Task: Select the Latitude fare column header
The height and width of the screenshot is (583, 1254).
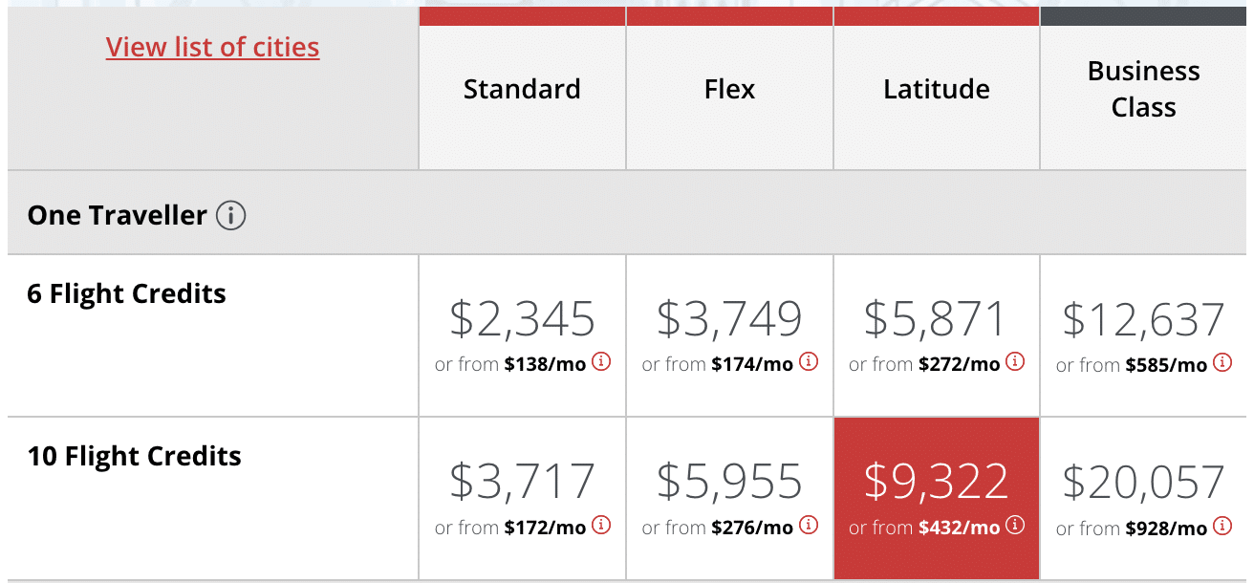Action: click(936, 90)
